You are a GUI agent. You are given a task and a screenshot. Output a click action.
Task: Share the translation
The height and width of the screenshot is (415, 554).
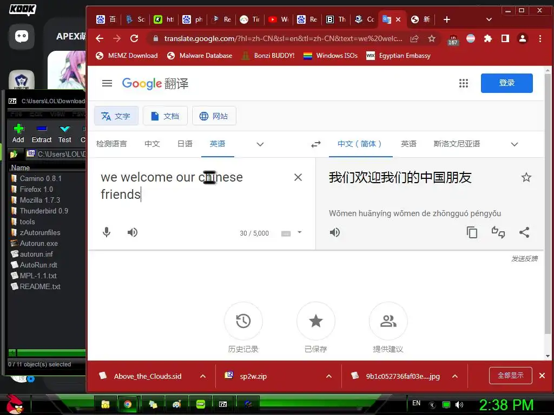click(x=524, y=232)
